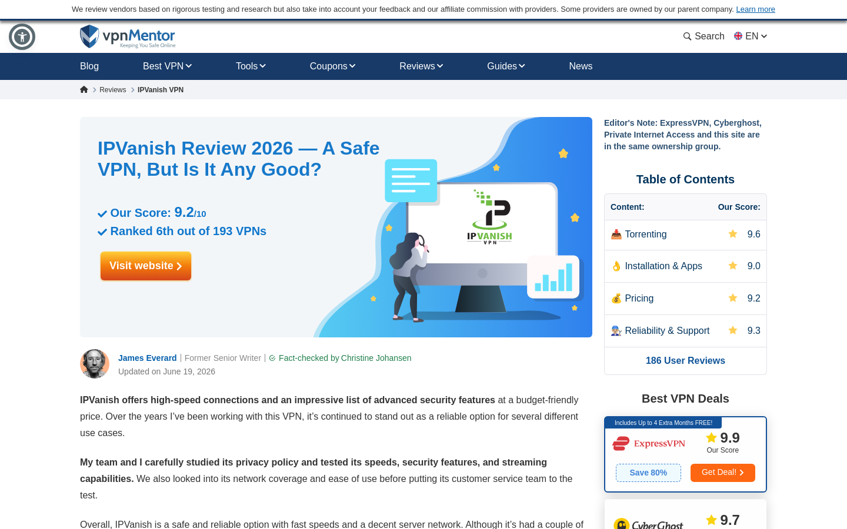Open the EN language dropdown
The image size is (847, 529).
click(756, 36)
